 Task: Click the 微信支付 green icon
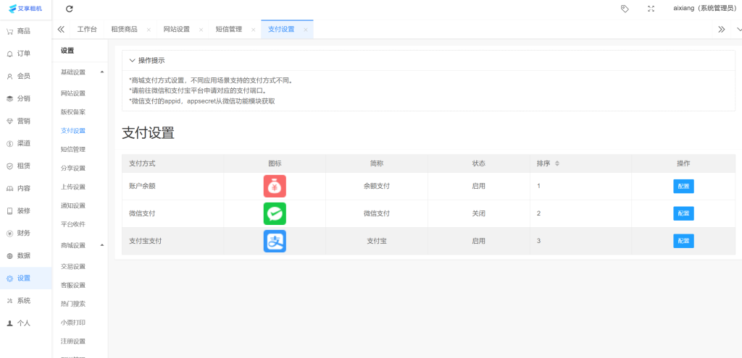(275, 213)
